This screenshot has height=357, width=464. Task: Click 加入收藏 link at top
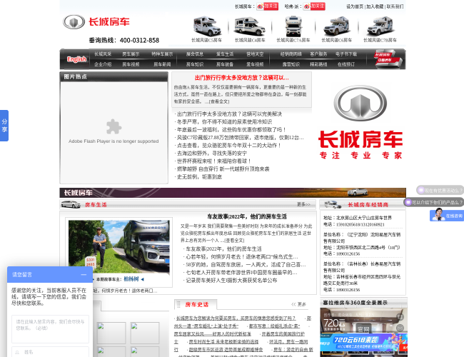pos(375,6)
